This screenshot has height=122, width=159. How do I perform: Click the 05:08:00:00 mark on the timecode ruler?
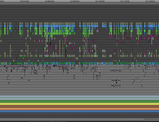pos(50,1)
